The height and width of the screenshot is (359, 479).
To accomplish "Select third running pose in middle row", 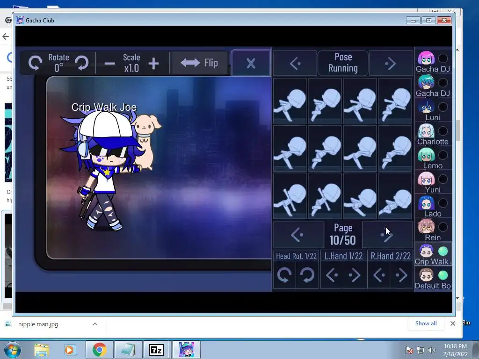I will point(360,149).
